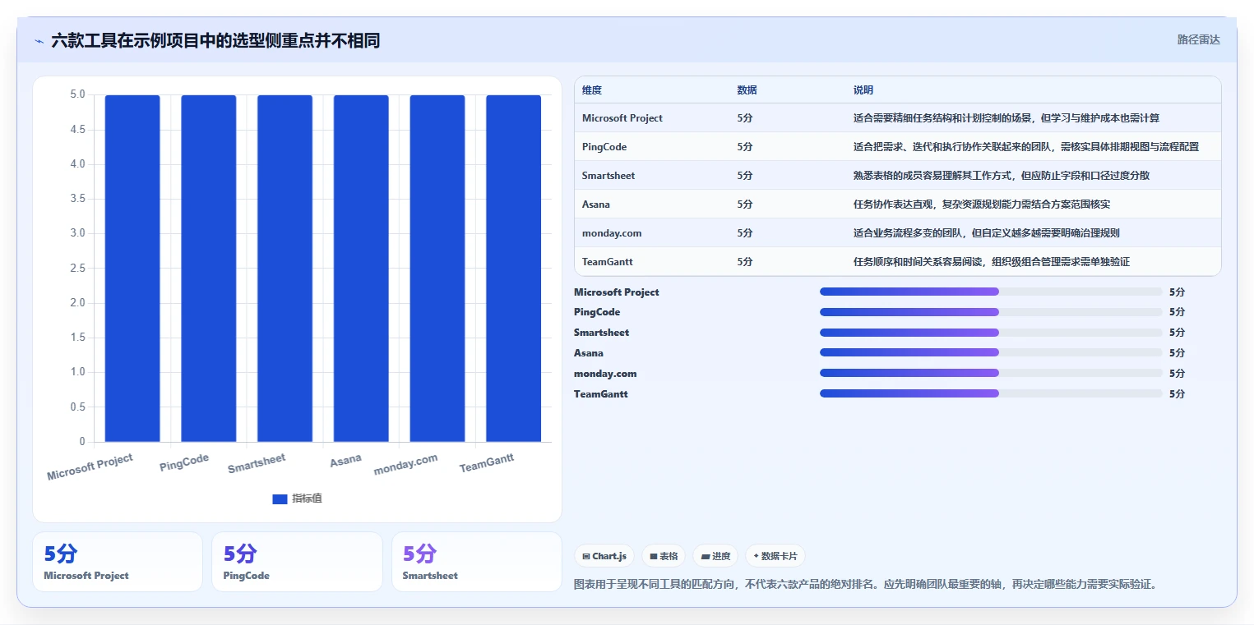
Task: Select the PingCode cell in the table
Action: click(x=604, y=147)
